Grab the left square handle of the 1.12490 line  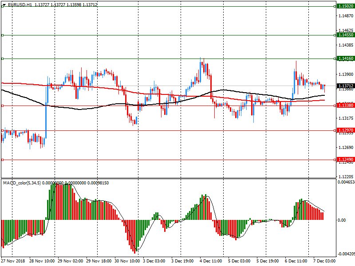click(3, 160)
